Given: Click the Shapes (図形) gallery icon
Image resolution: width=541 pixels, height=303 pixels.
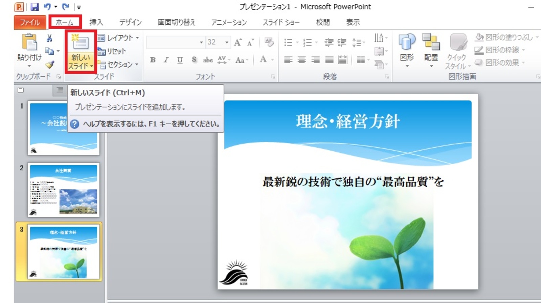Looking at the screenshot, I should click(x=407, y=43).
